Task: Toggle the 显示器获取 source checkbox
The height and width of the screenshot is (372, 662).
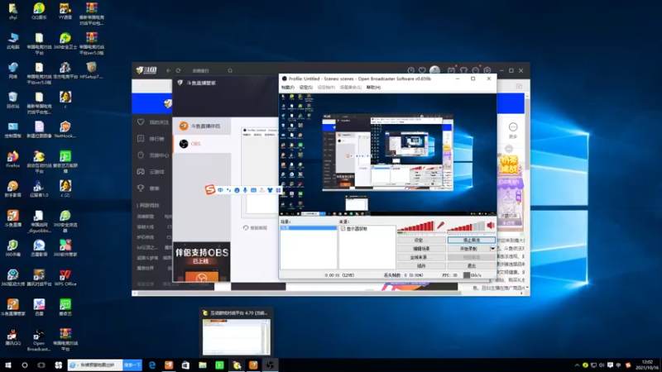Action: (343, 229)
